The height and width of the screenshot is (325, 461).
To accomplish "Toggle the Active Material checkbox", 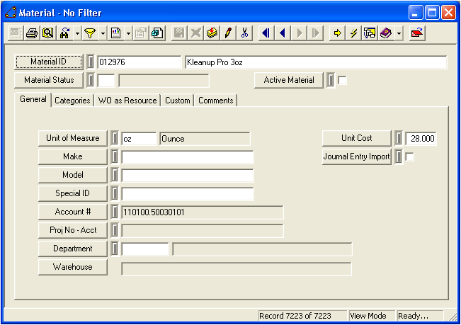I will [342, 80].
